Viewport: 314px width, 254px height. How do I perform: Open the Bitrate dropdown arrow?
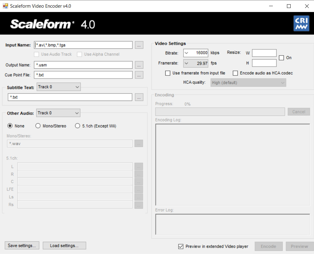click(186, 53)
